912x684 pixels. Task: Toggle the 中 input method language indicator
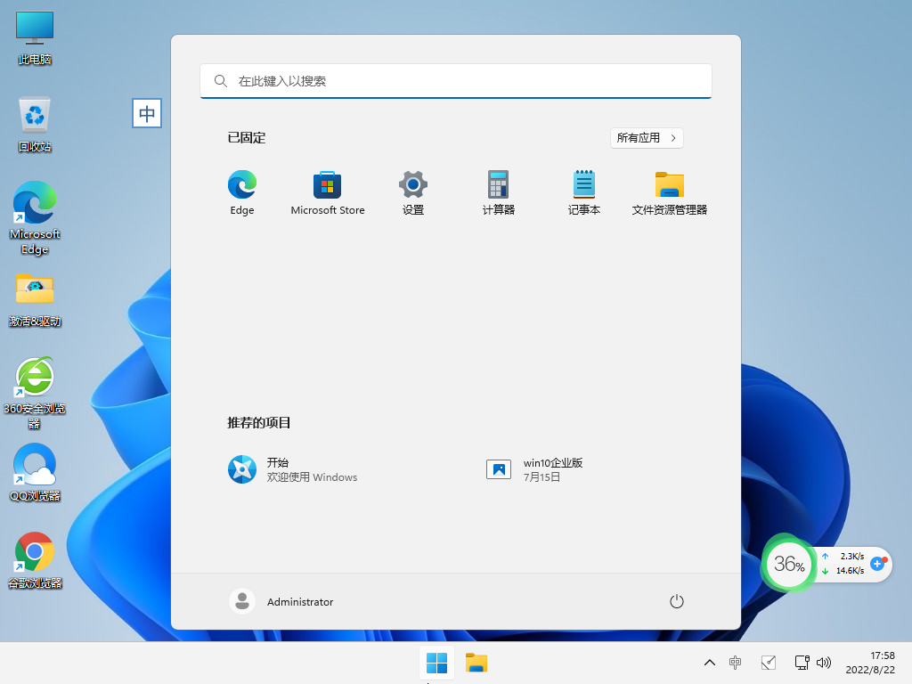tap(147, 113)
